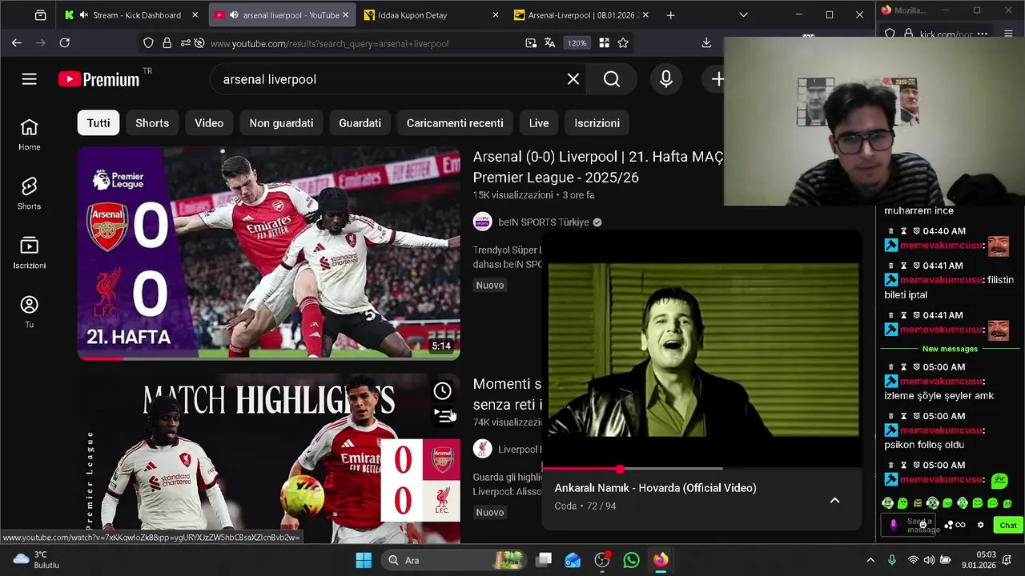The image size is (1025, 576).
Task: Filter results by Shorts chip
Action: coord(152,123)
